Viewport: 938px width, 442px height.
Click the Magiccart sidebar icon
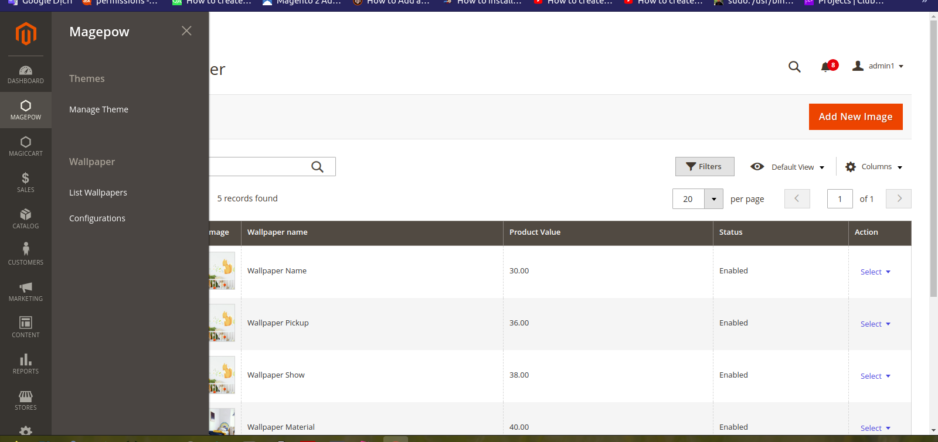[26, 146]
